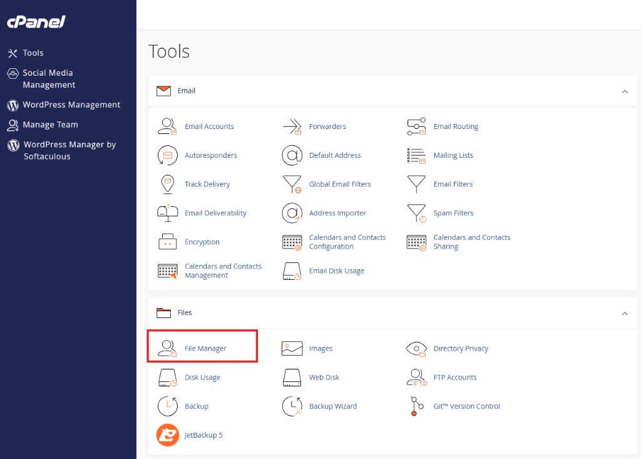Screen dimensions: 641x459
Task: Open the Disk Usage link
Action: pos(202,378)
